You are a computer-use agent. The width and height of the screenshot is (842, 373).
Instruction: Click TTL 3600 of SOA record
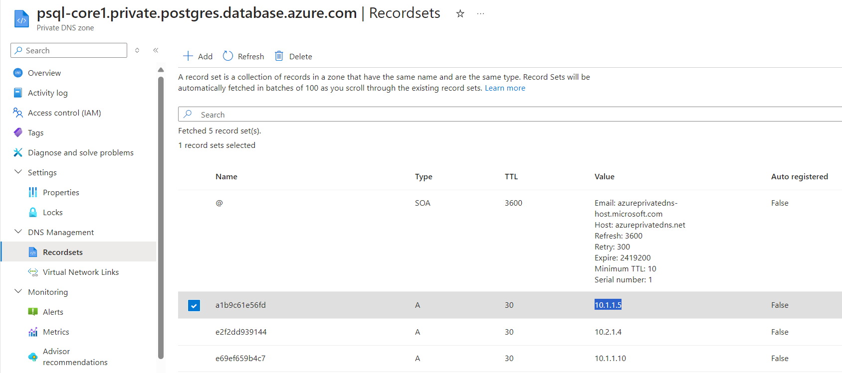(x=513, y=203)
